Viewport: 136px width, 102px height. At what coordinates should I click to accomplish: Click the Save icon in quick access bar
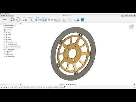point(7,16)
